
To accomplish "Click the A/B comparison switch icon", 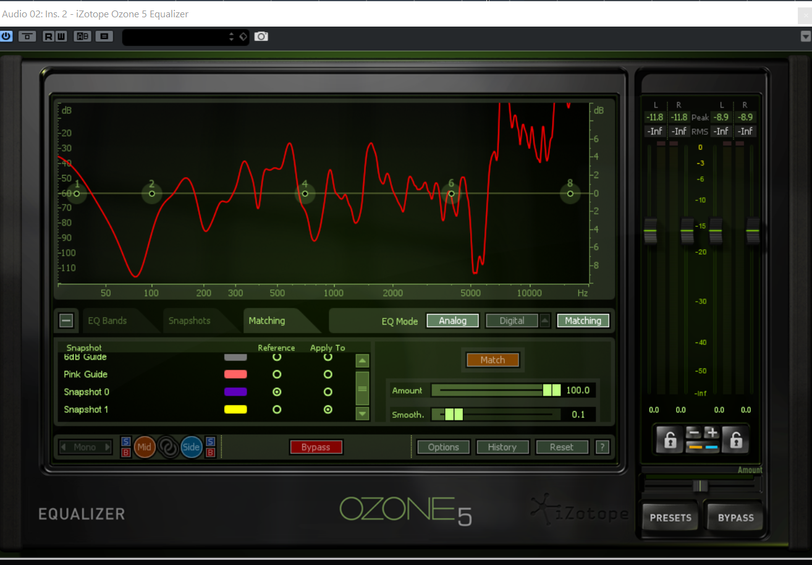I will pos(82,36).
